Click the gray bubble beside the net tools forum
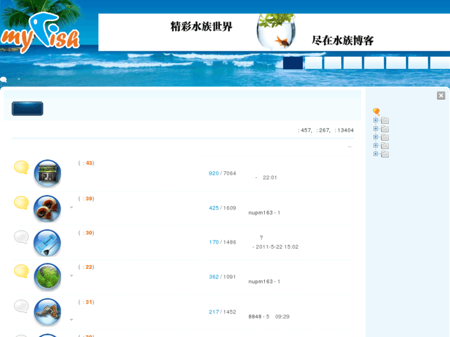The image size is (450, 337). click(22, 237)
